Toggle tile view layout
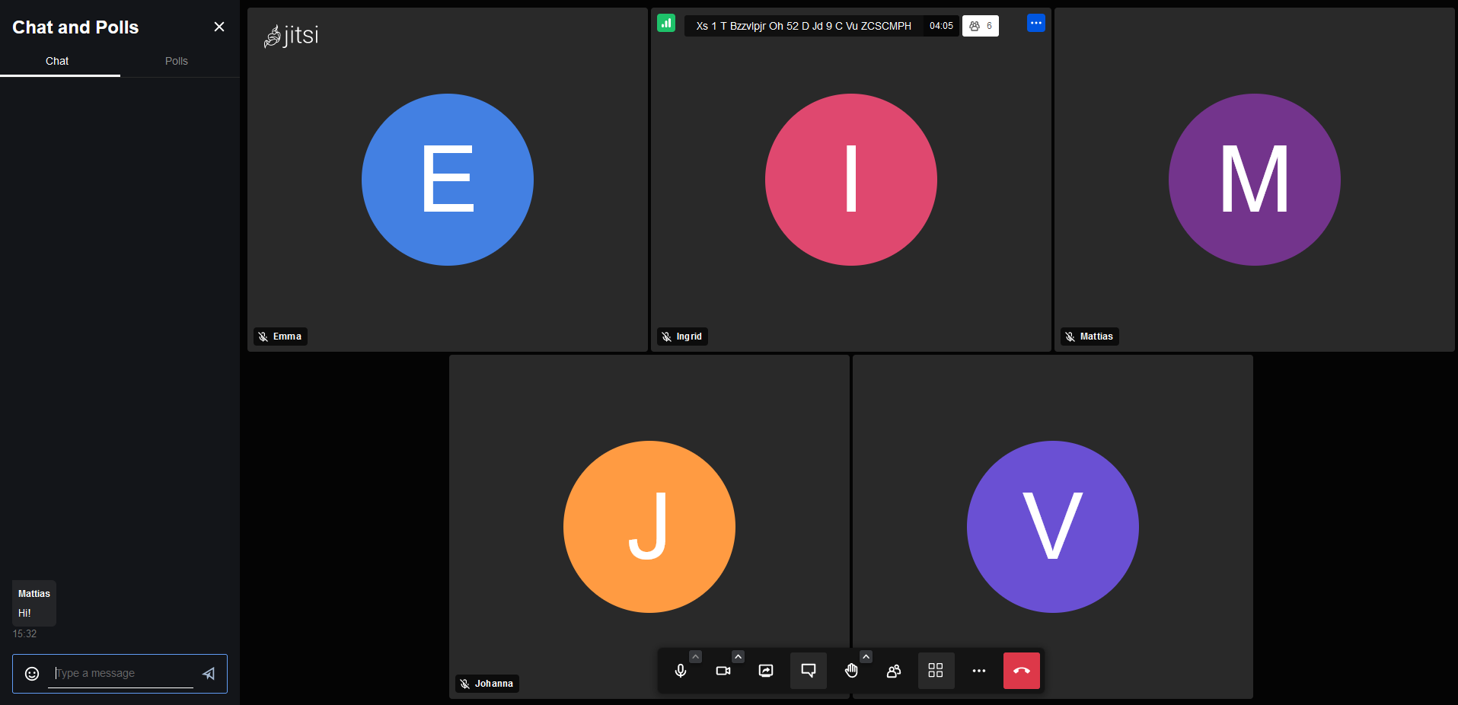This screenshot has height=705, width=1458. pos(936,671)
